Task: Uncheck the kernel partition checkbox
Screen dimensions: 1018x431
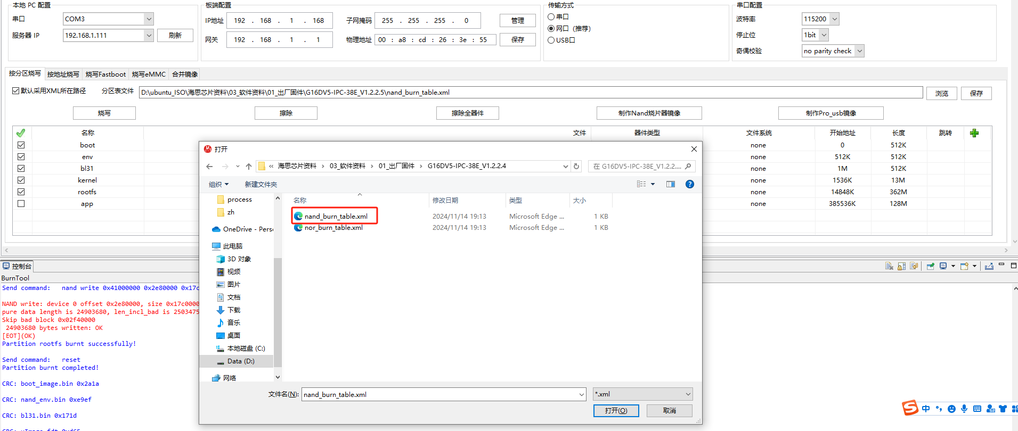Action: 21,180
